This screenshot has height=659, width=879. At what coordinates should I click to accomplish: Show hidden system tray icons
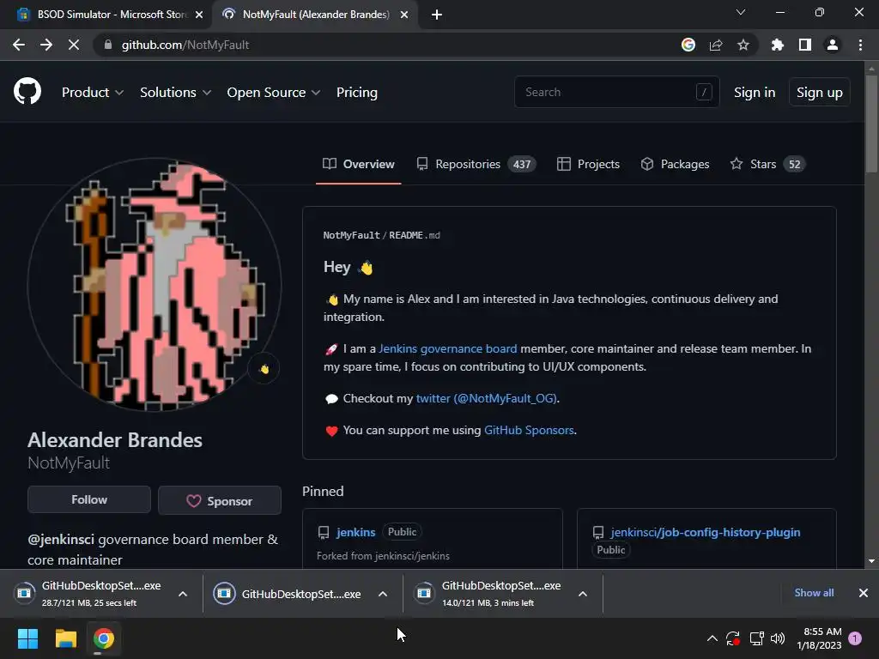(712, 638)
